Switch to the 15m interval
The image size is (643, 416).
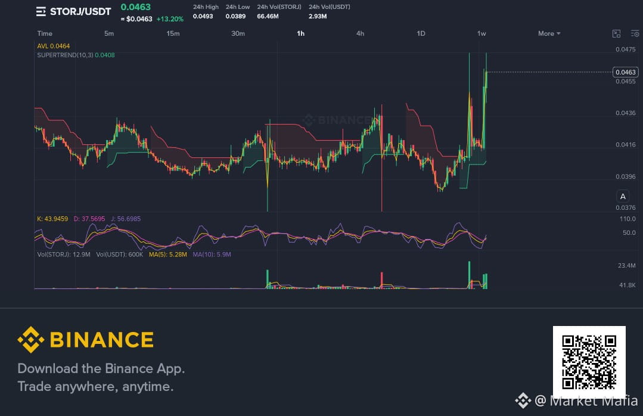point(173,33)
